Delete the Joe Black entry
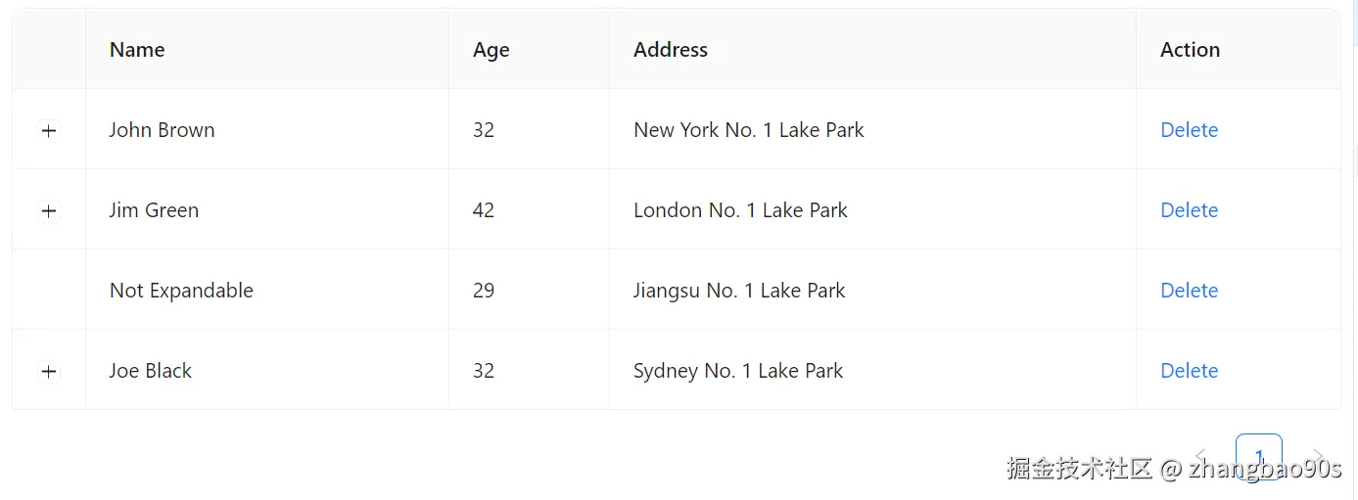The height and width of the screenshot is (500, 1358). pos(1189,371)
